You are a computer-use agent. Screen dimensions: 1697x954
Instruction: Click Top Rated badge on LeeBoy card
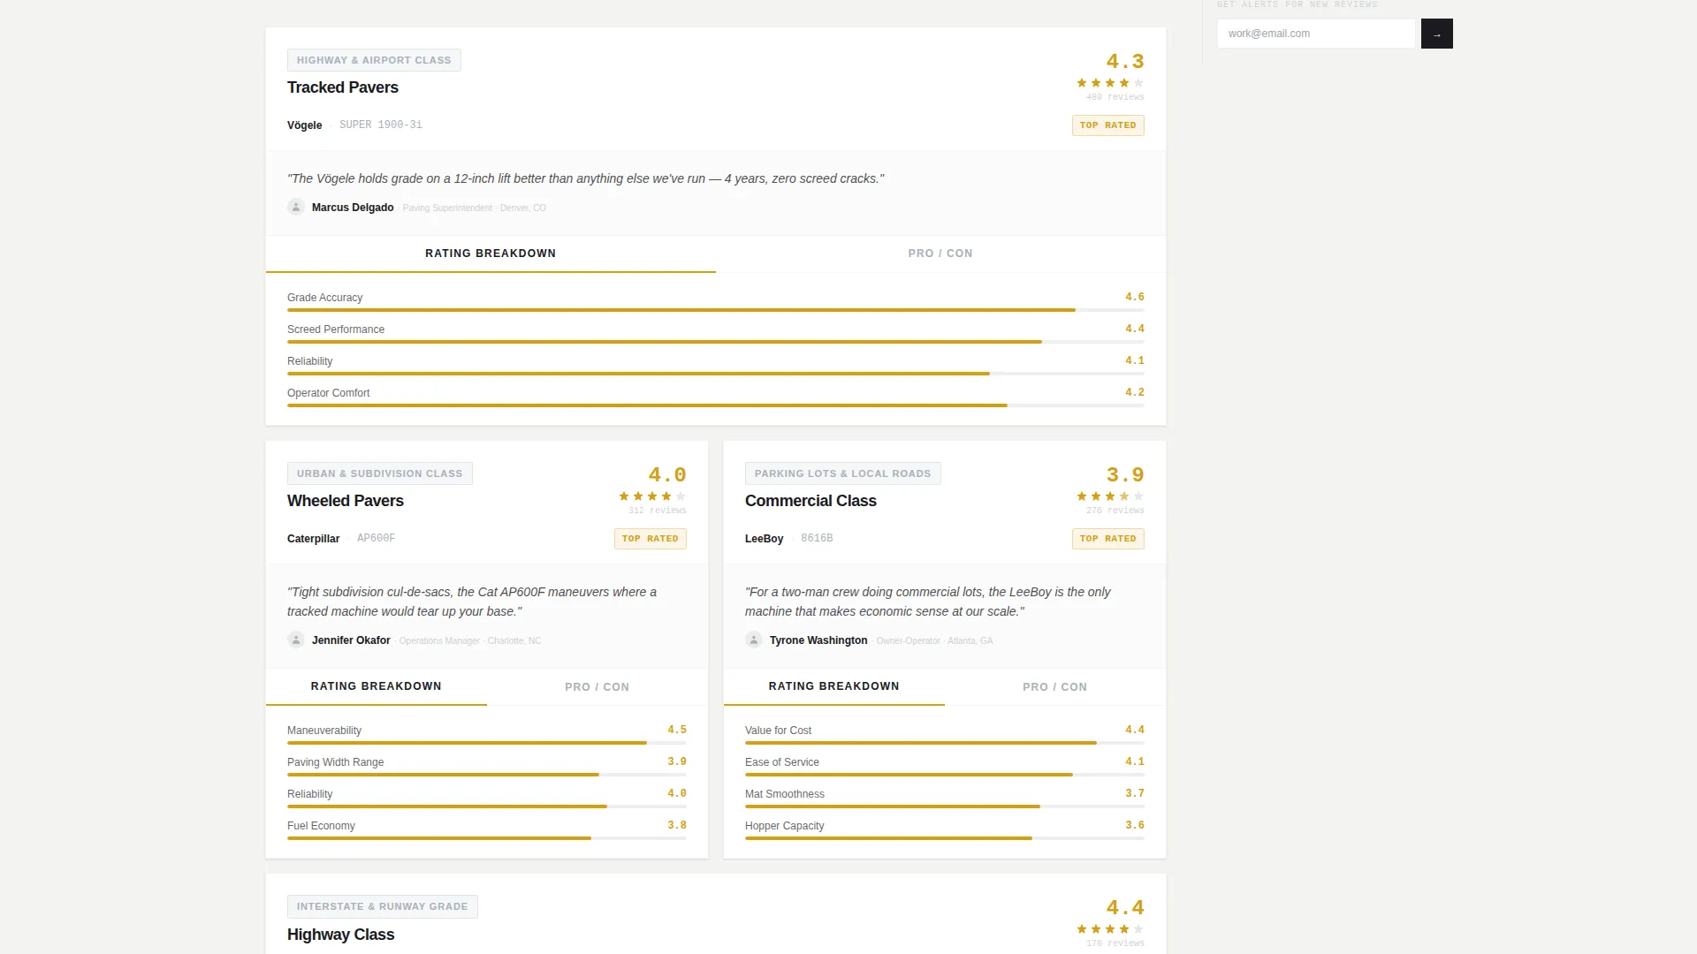click(1108, 539)
